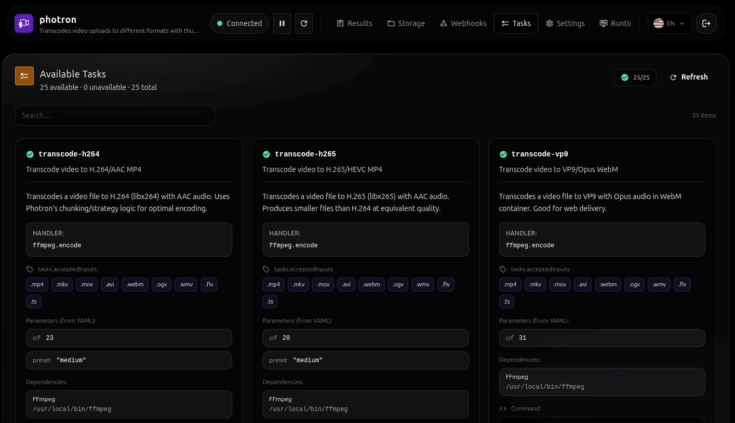Click the acceptedInputs tag icon in the transcode-h265 card

point(266,269)
